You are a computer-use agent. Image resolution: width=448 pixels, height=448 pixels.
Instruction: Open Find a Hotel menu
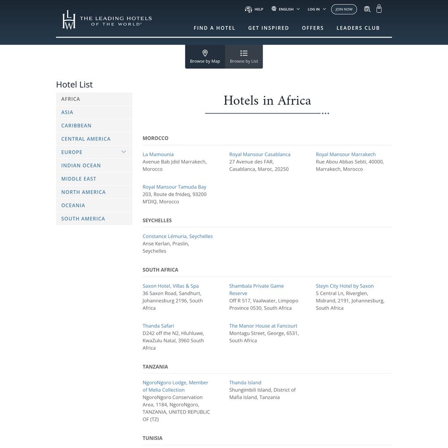[x=214, y=28]
